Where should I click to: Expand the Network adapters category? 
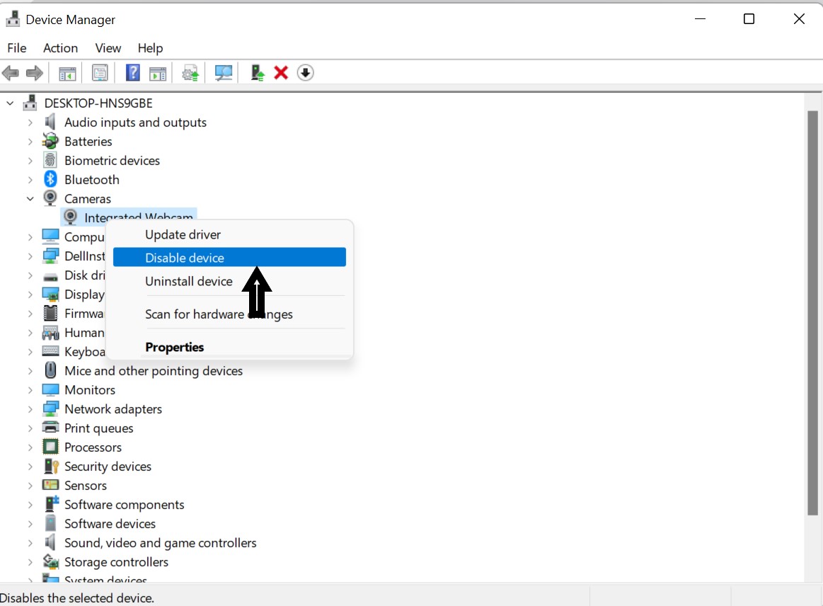tap(30, 409)
